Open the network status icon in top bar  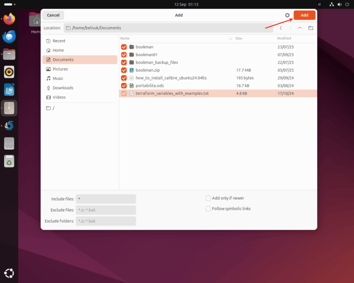332,4
